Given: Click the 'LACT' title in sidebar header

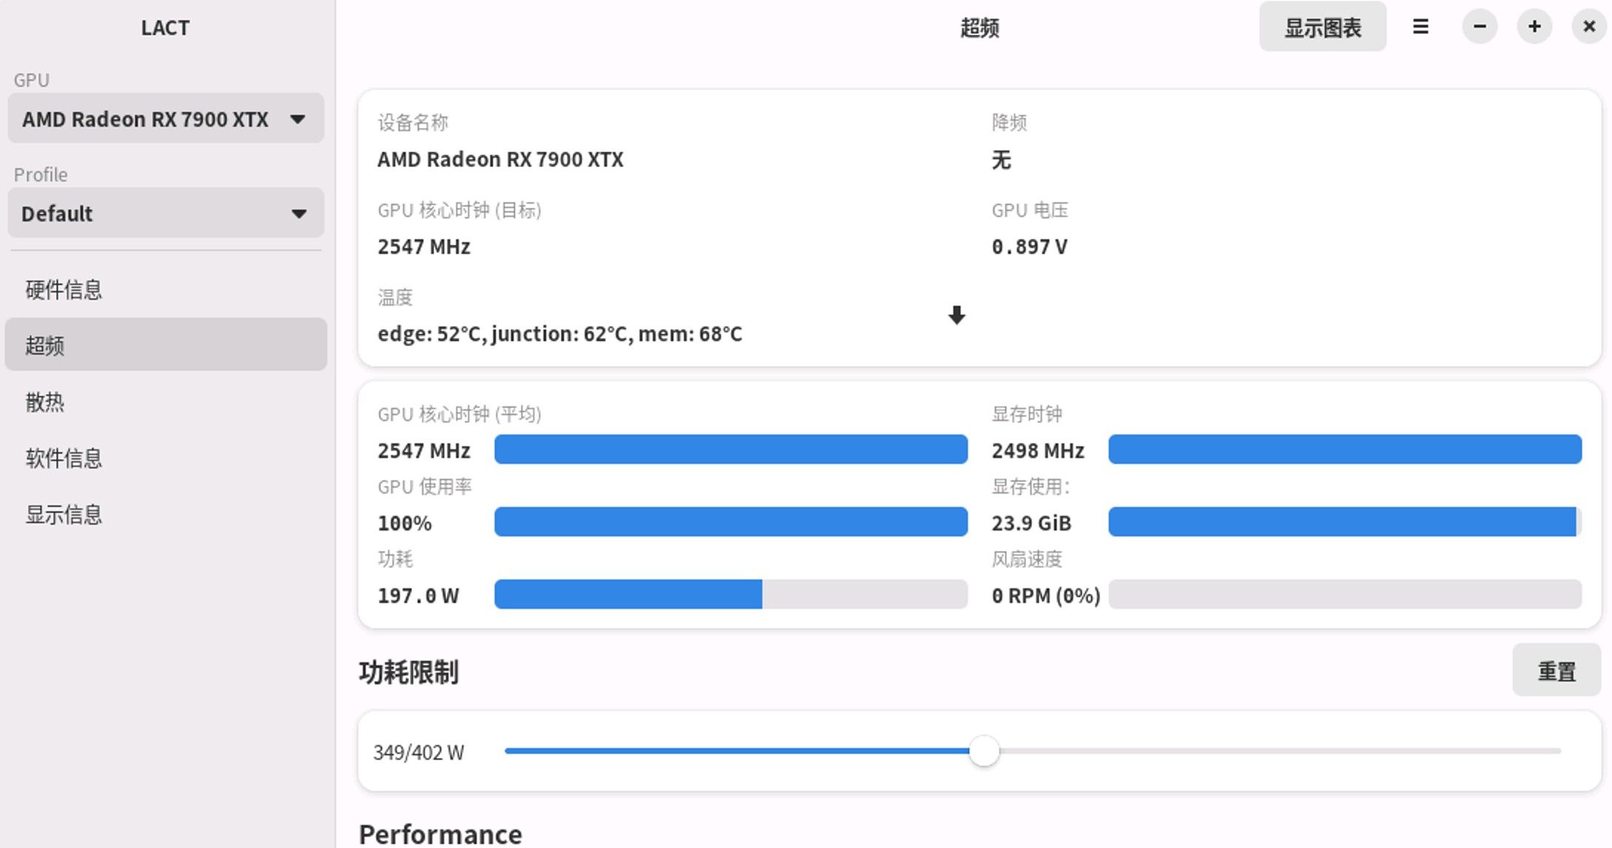Looking at the screenshot, I should click(x=165, y=28).
